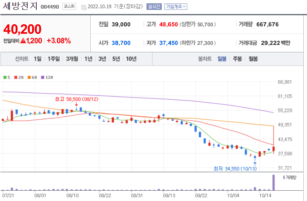Switch chart to 3개월 period
Screen dimensions: 307x201
click(72, 58)
